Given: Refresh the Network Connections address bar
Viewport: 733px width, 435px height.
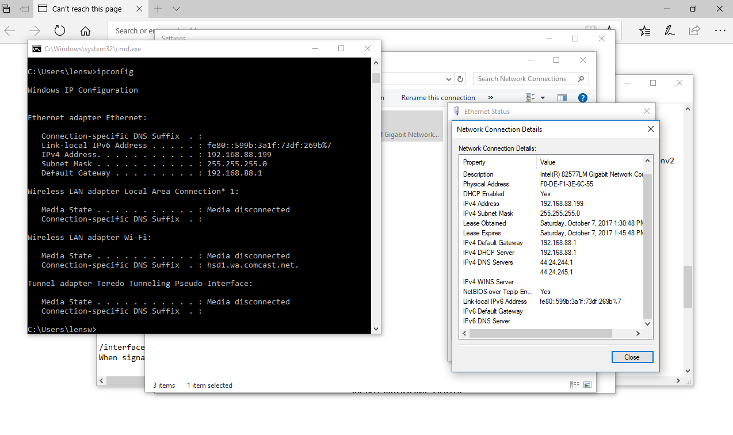Looking at the screenshot, I should click(460, 79).
